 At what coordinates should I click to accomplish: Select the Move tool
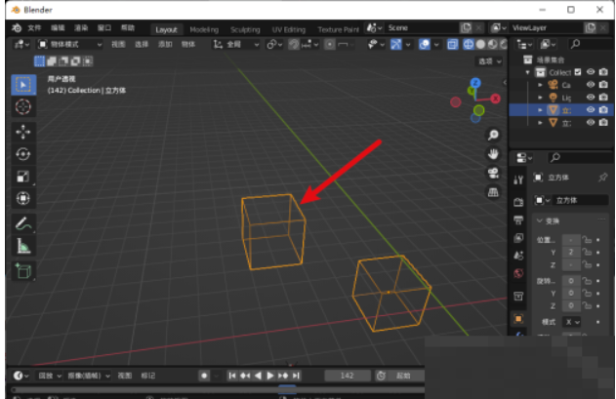[x=23, y=132]
